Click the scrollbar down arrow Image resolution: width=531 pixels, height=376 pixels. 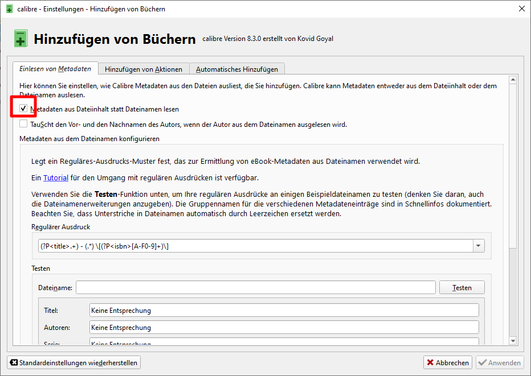point(513,341)
